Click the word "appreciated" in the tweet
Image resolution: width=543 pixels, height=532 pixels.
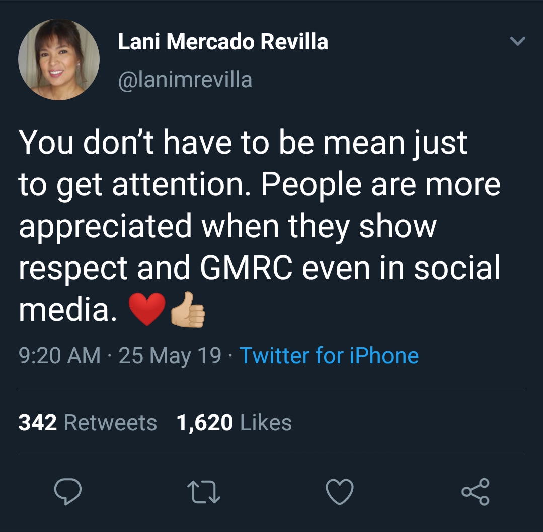(106, 227)
